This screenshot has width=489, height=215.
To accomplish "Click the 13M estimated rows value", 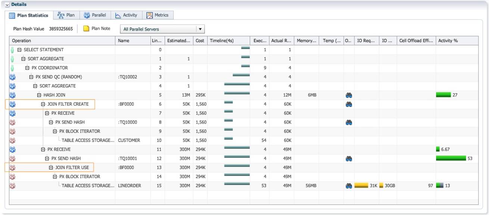I will 187,95.
